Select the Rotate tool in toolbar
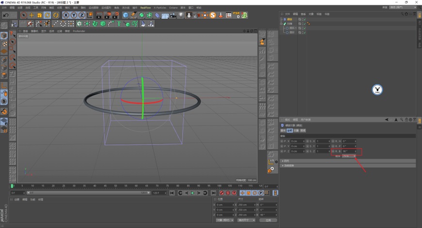This screenshot has width=422, height=228. click(x=48, y=15)
